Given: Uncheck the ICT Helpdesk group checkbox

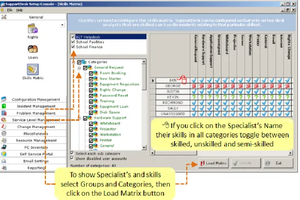Looking at the screenshot, I should coord(73,37).
